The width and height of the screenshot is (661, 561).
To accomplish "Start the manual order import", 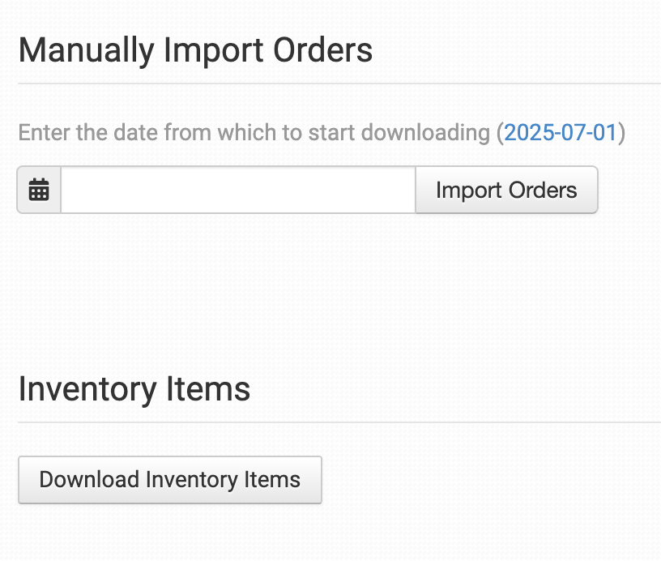I will click(x=506, y=190).
